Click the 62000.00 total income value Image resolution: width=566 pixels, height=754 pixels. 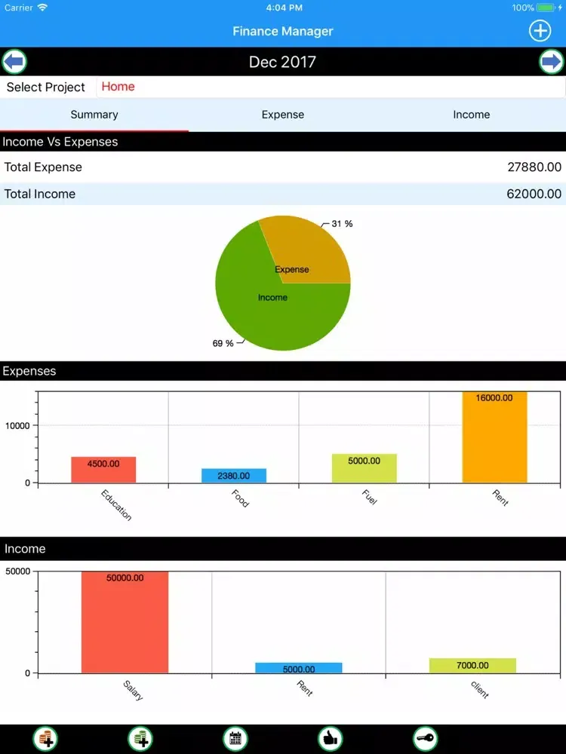coord(534,194)
